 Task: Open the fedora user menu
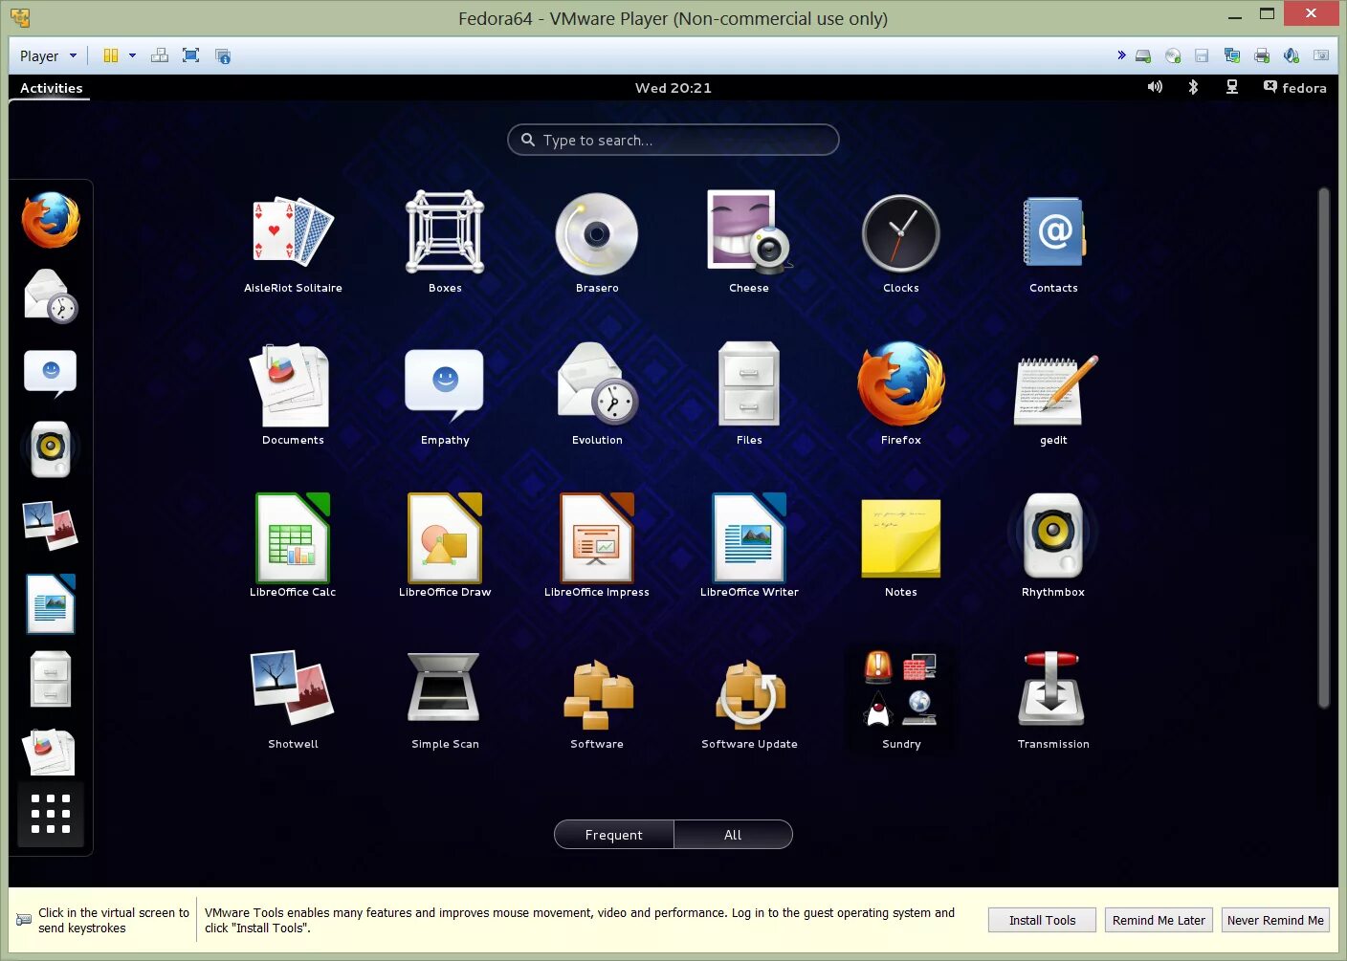[1295, 88]
